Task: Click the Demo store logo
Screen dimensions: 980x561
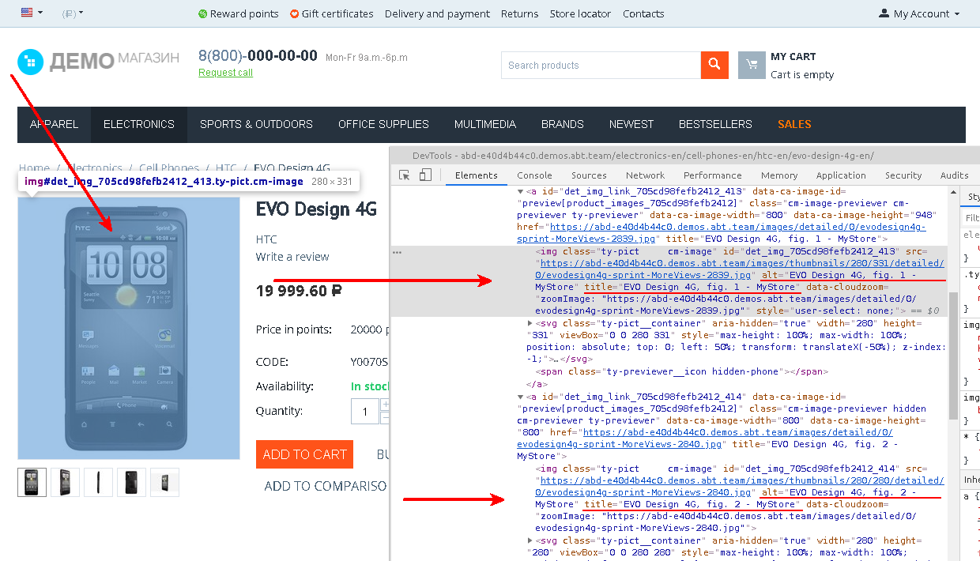Action: click(x=99, y=60)
